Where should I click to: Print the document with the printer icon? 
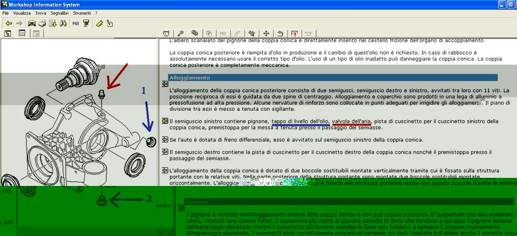coord(42,23)
